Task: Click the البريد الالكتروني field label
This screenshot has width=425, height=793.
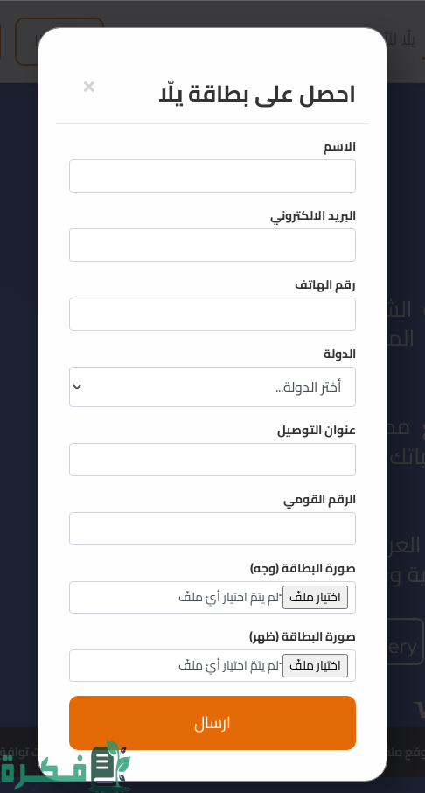Action: (313, 216)
